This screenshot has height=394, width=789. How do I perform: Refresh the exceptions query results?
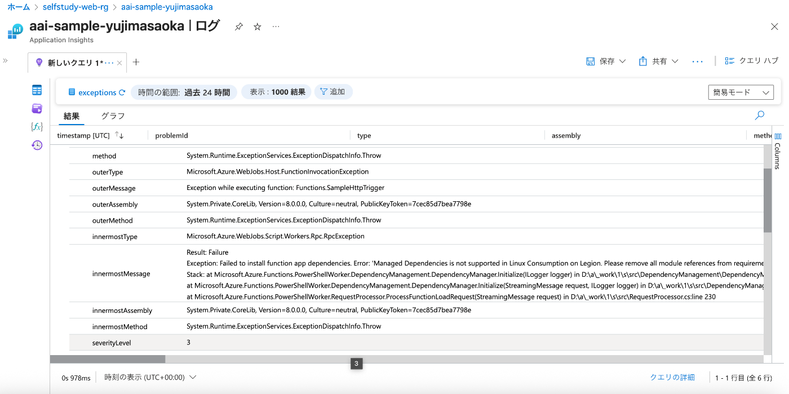click(122, 92)
